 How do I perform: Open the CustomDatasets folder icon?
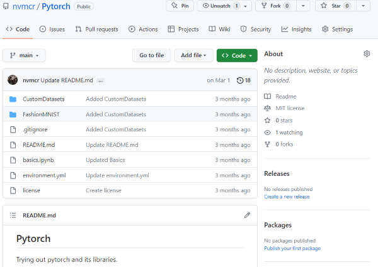coord(13,99)
